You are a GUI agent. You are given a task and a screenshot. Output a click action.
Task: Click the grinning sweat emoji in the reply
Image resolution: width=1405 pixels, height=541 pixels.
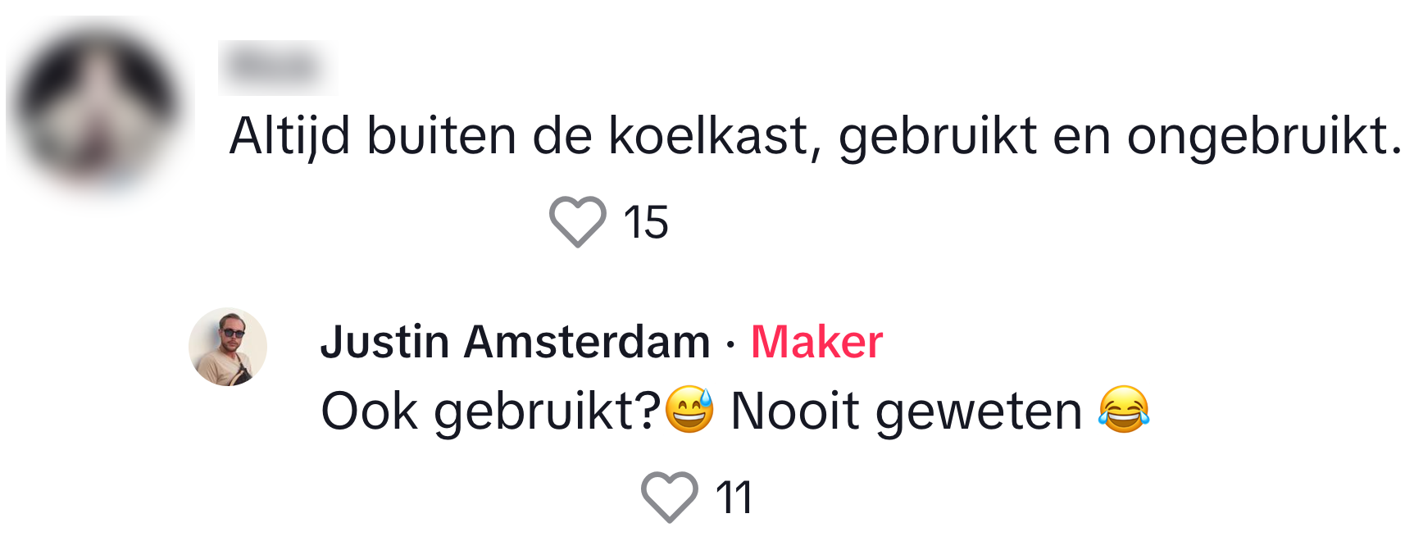689,409
